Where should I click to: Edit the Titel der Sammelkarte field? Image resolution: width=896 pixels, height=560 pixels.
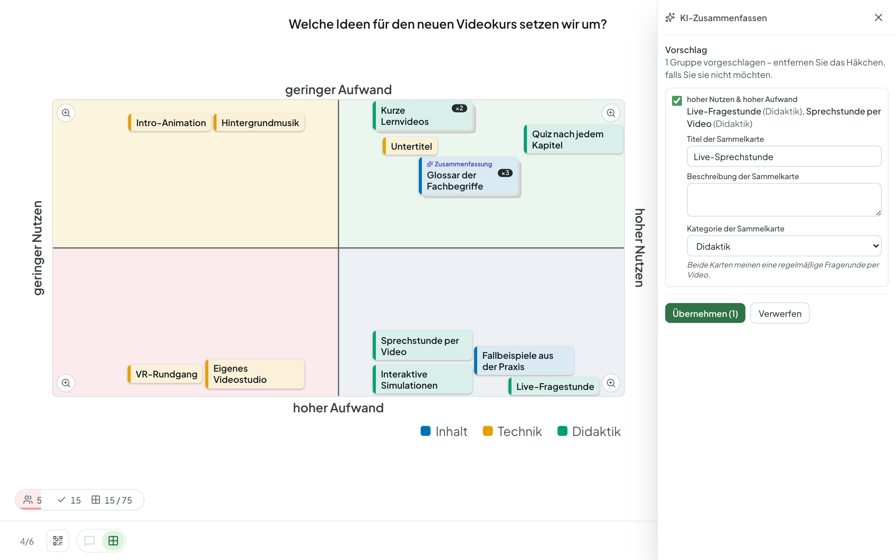tap(784, 156)
